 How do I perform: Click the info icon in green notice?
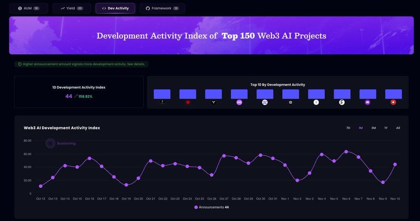(x=20, y=64)
